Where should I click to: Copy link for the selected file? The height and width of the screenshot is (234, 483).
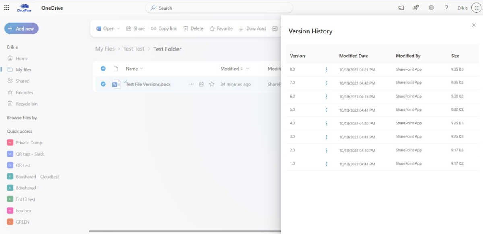164,28
